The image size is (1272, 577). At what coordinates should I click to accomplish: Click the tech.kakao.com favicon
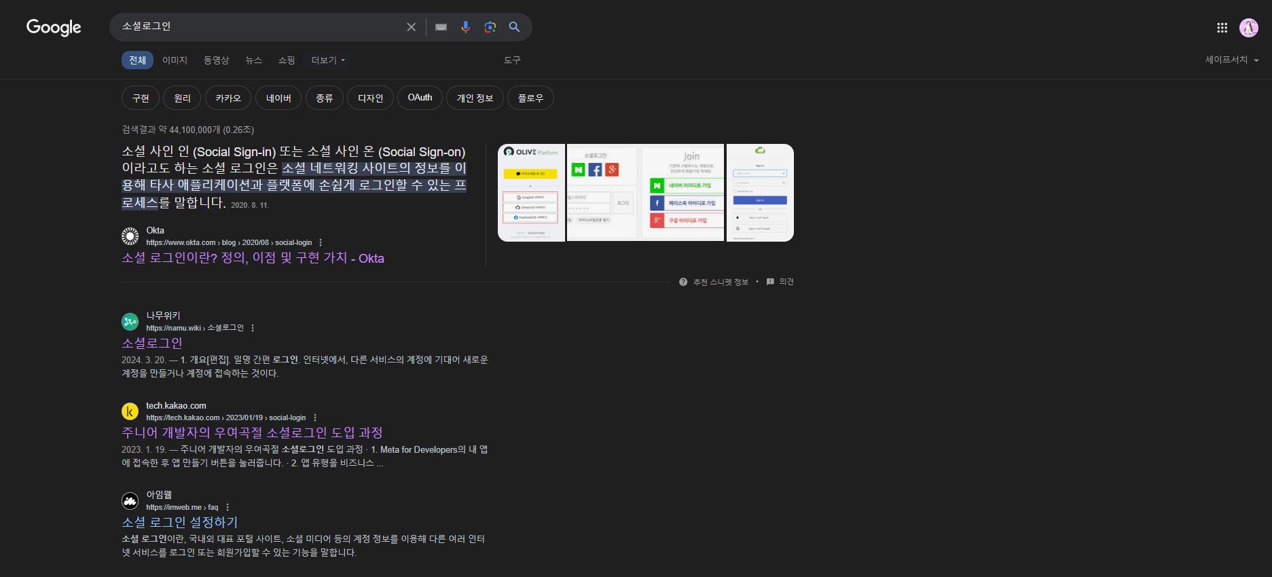pos(130,411)
